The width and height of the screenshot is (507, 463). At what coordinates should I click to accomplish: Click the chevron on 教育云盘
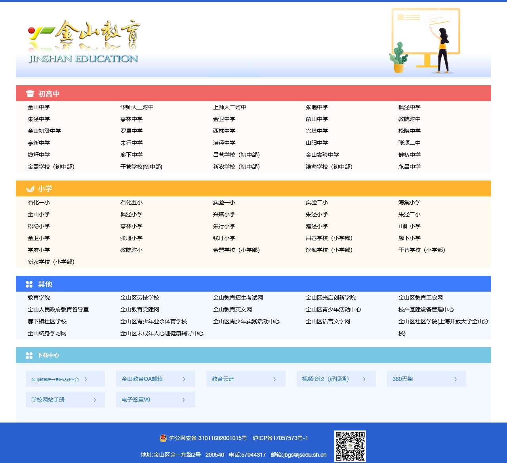point(274,379)
